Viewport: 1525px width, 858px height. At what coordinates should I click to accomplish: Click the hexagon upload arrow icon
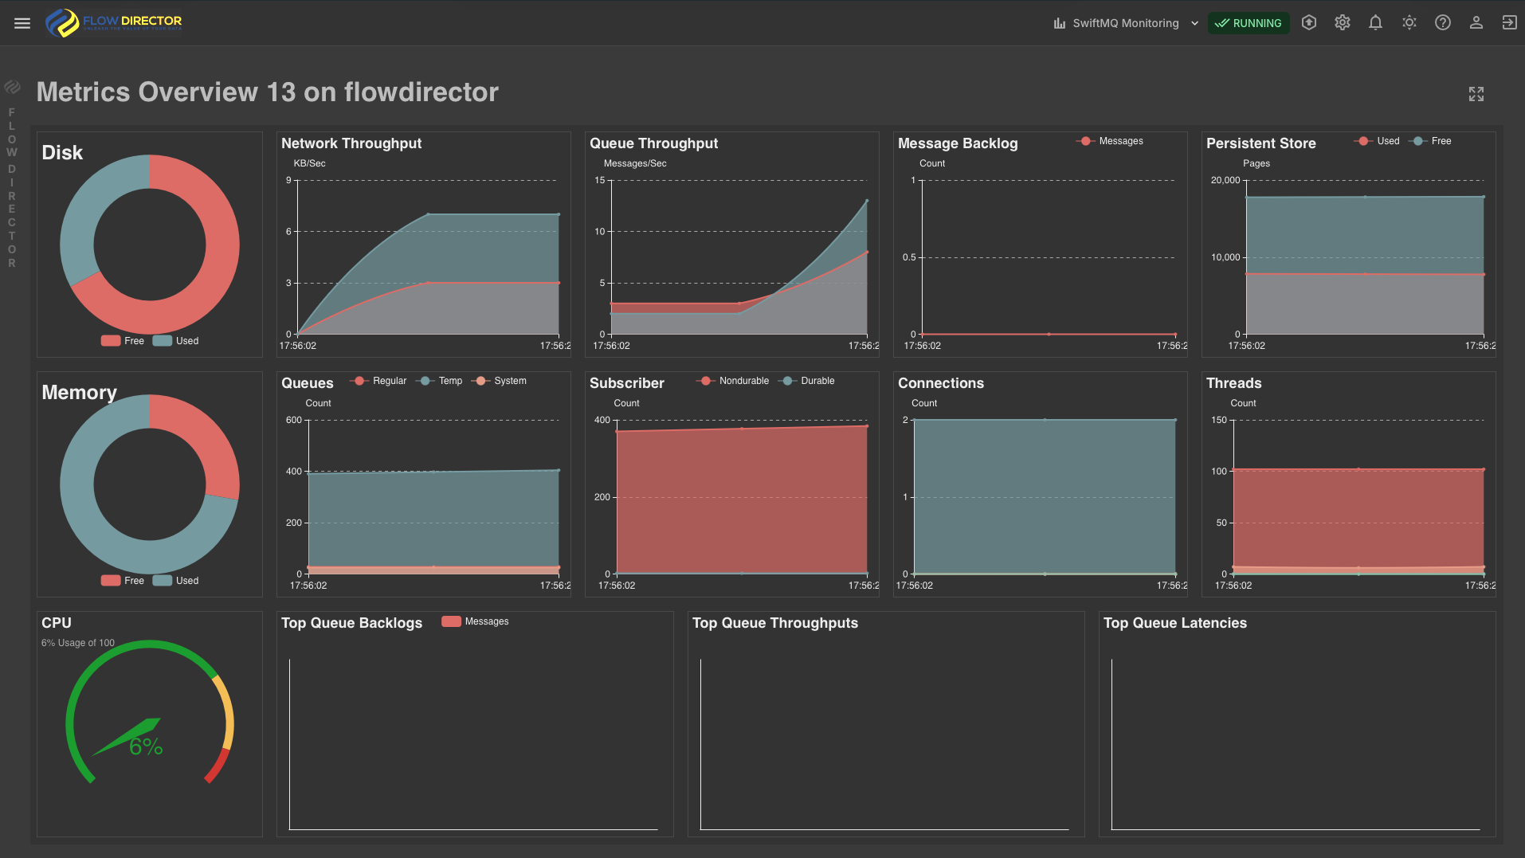click(1308, 23)
